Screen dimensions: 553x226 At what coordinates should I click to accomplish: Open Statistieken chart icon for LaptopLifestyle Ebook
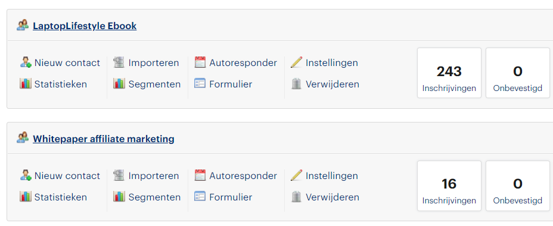click(26, 84)
